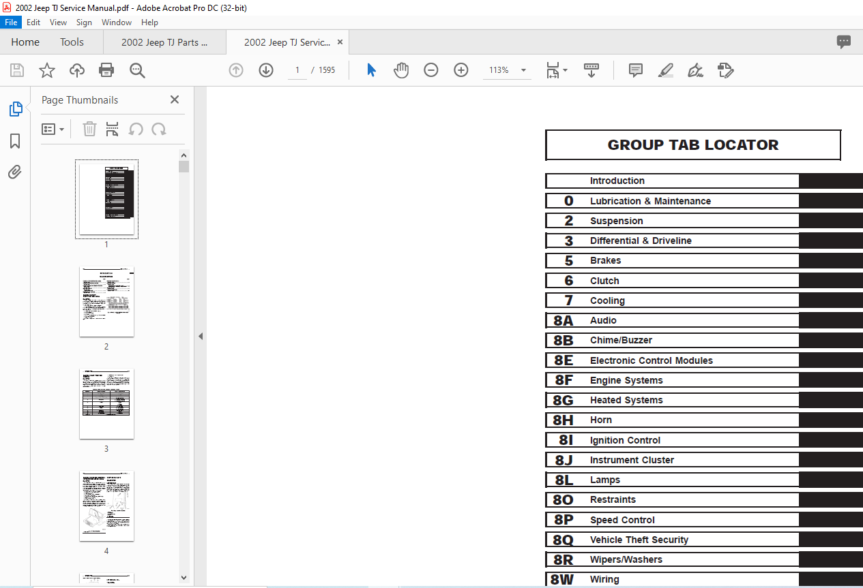Open the View menu
Screen dimensions: 863x588
[59, 22]
